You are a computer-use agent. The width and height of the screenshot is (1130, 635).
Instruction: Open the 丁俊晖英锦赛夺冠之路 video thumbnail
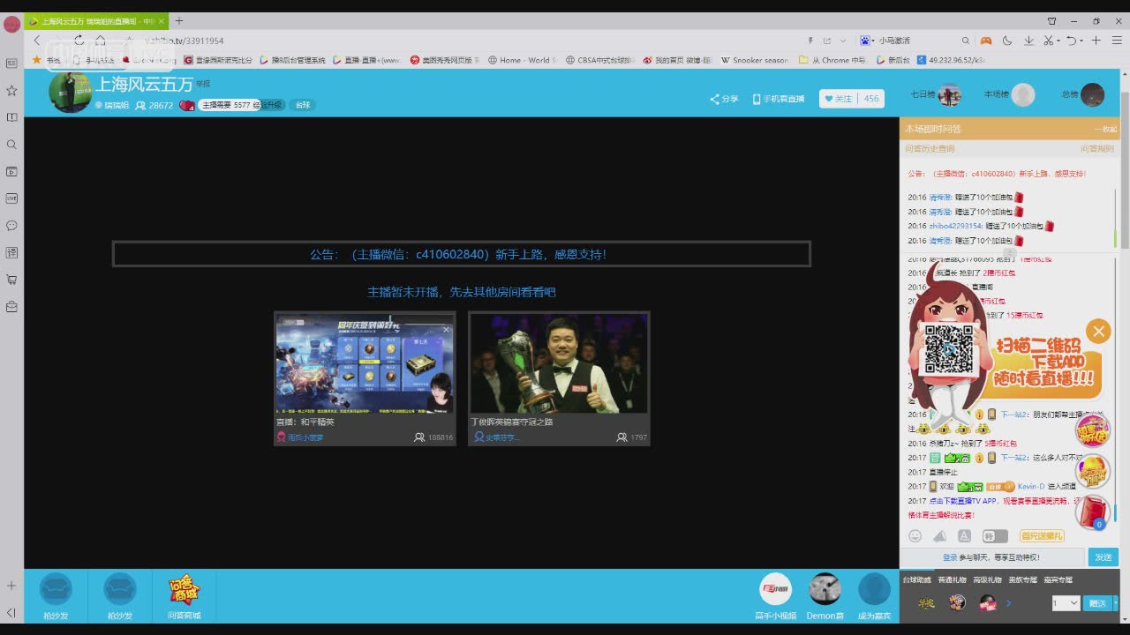click(559, 363)
